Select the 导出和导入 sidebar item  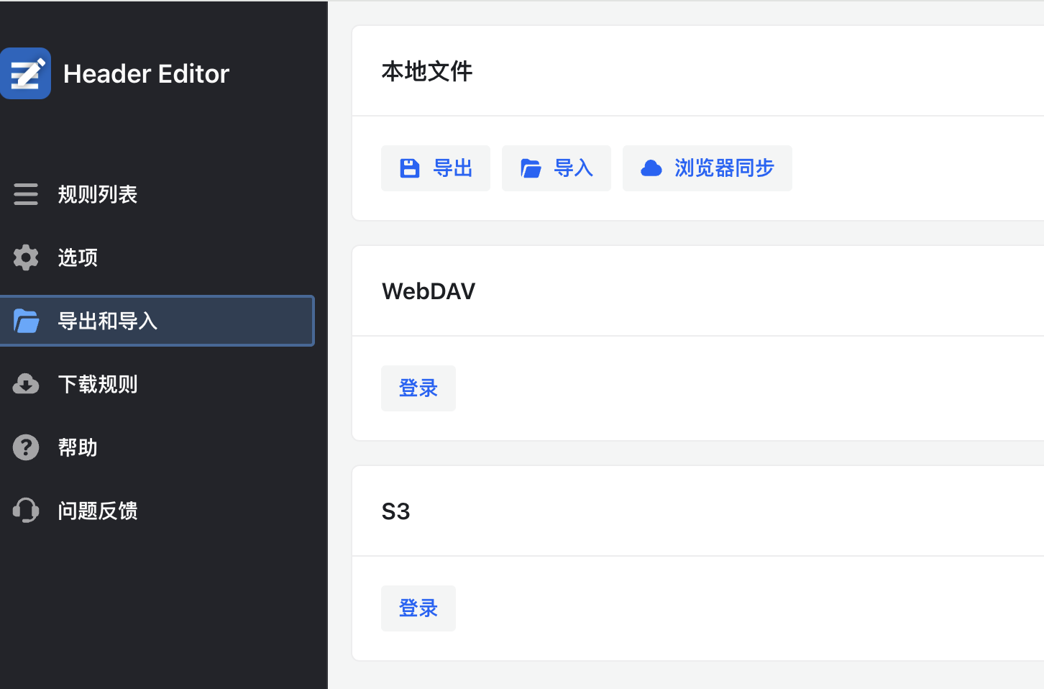pyautogui.click(x=157, y=321)
